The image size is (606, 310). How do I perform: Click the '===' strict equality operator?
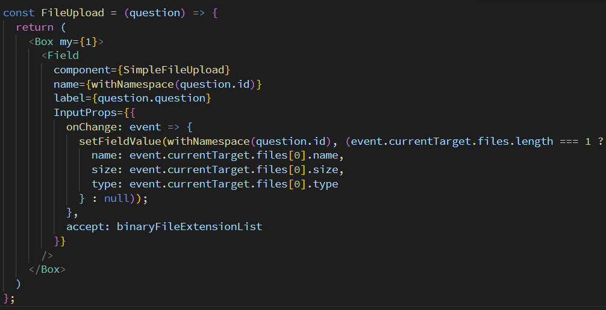point(569,142)
